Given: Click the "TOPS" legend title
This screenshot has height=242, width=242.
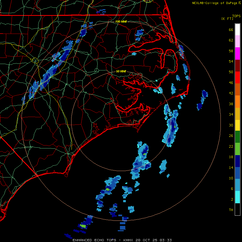Looking at the screenshot, I should point(236,16).
